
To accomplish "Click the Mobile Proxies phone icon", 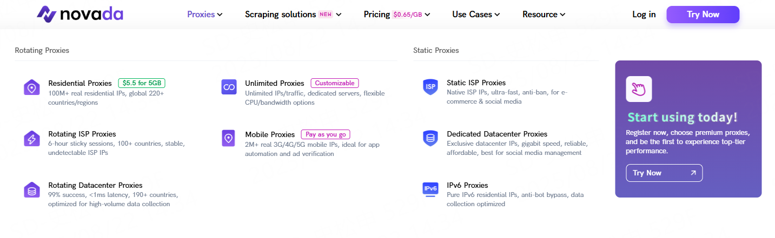I will 229,138.
